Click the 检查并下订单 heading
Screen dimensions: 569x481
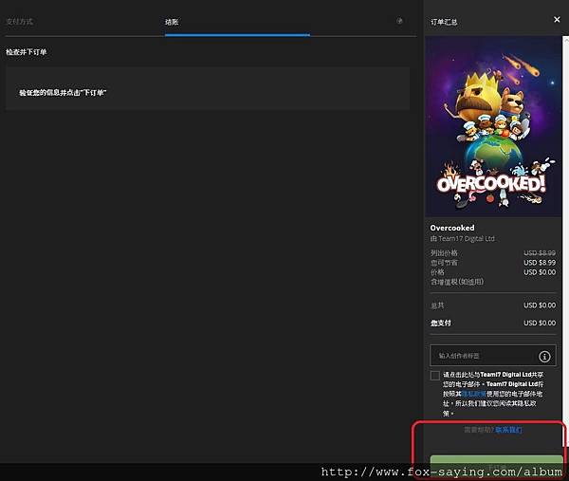(27, 52)
